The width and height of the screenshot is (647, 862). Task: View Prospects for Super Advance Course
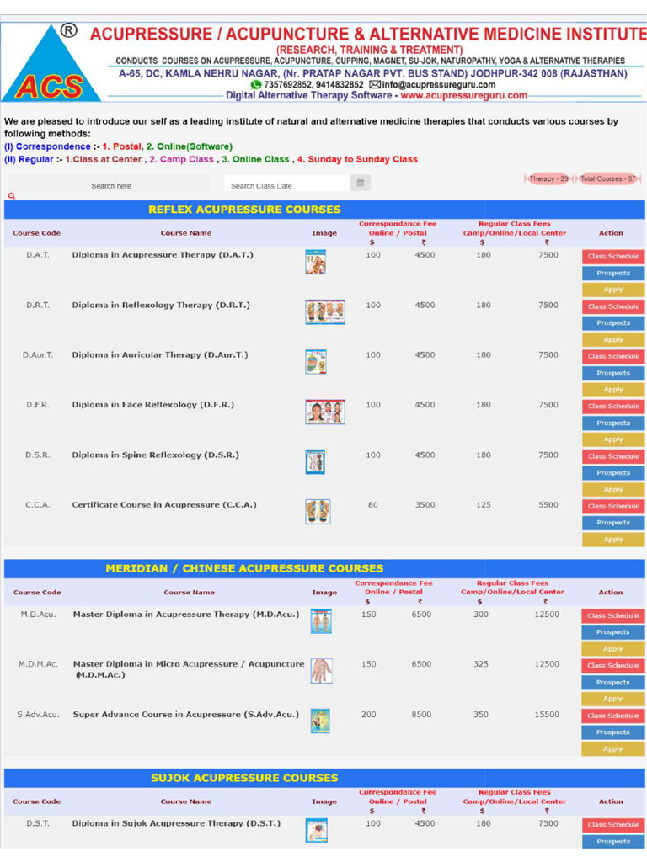(613, 732)
